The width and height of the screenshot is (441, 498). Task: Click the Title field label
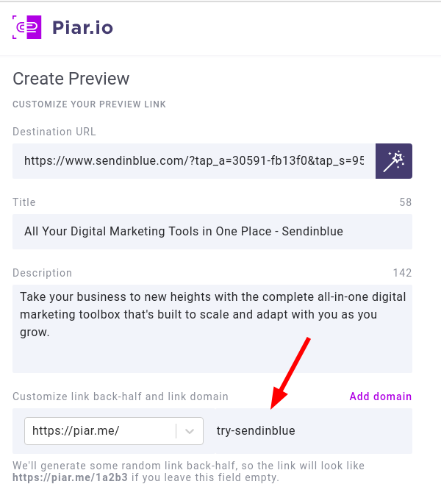pyautogui.click(x=24, y=202)
